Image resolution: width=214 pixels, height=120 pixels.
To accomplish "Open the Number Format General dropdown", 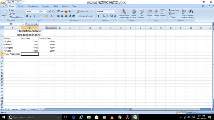I will click(116, 11).
